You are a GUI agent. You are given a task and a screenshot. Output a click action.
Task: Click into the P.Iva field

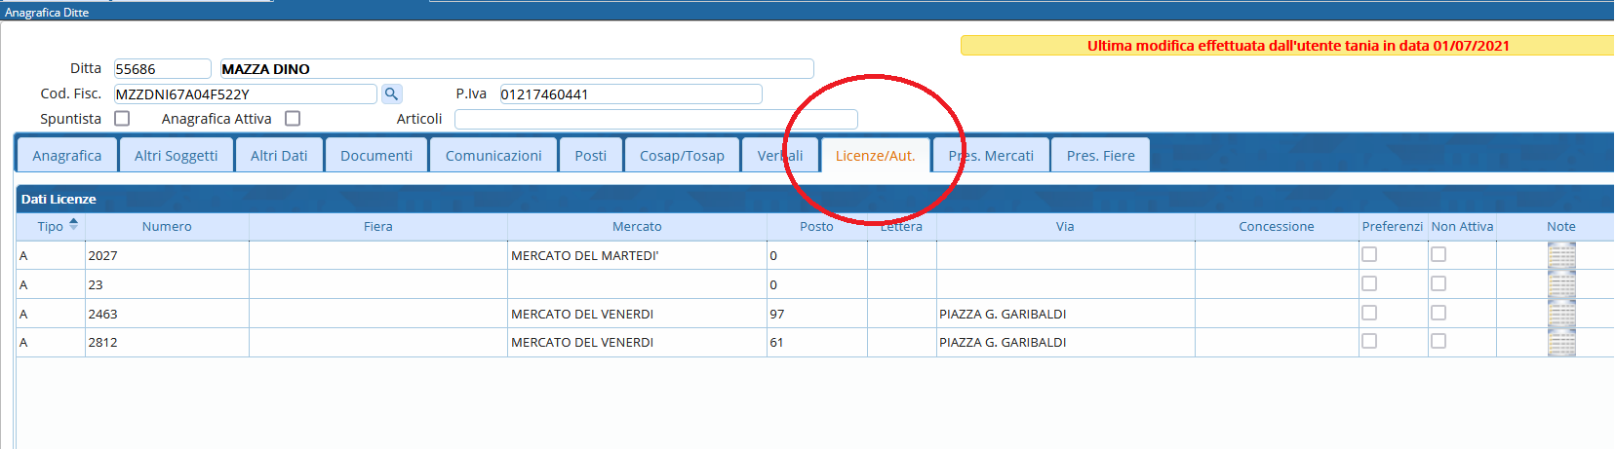pyautogui.click(x=630, y=94)
